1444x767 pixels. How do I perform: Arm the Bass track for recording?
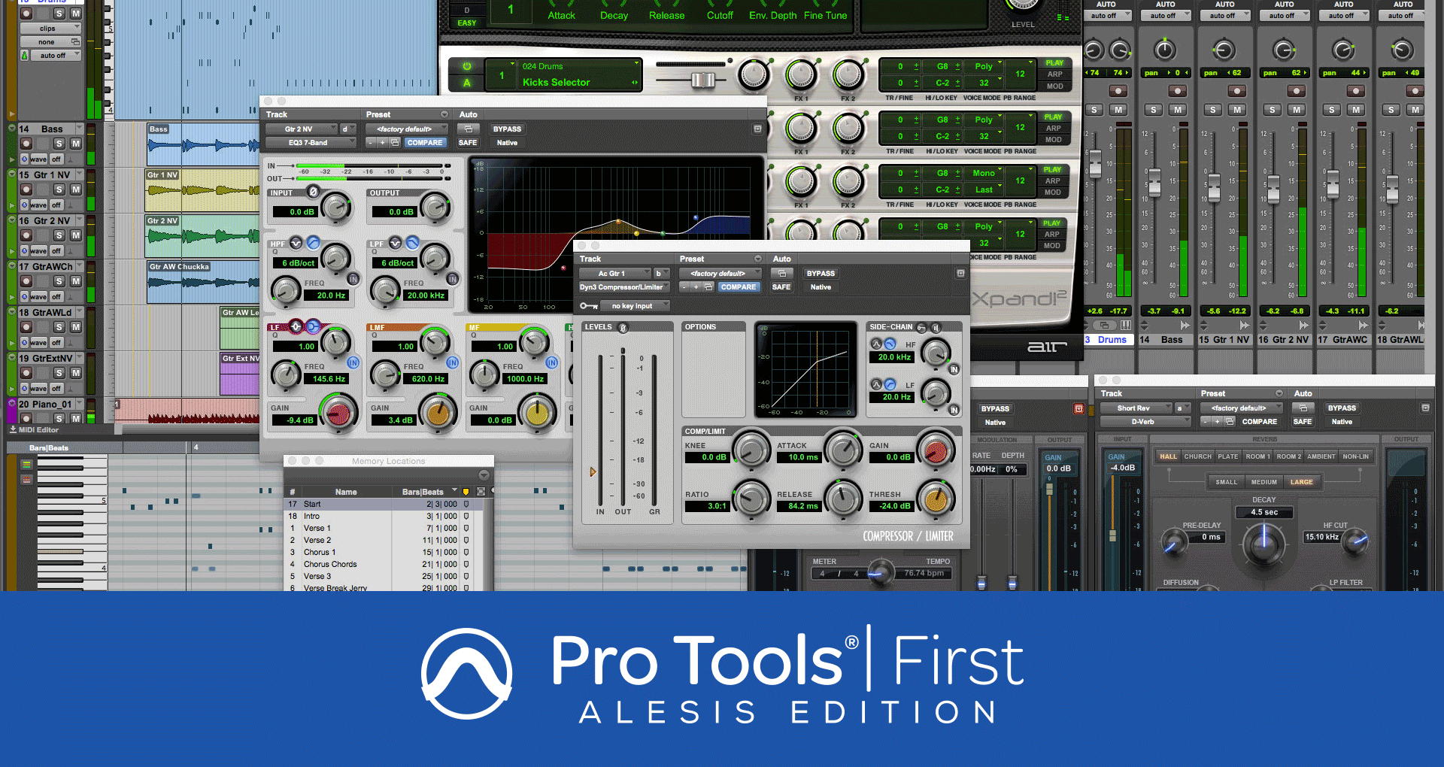(x=26, y=144)
